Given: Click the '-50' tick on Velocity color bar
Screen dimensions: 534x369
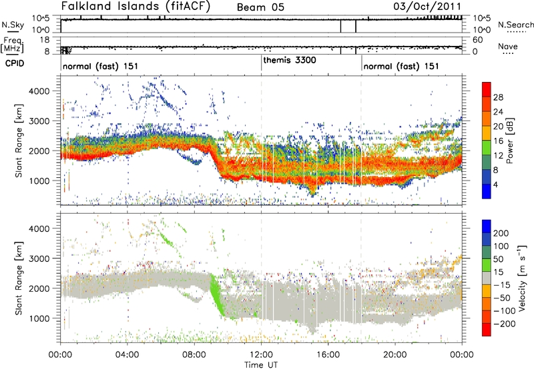Looking at the screenshot, I should [502, 298].
